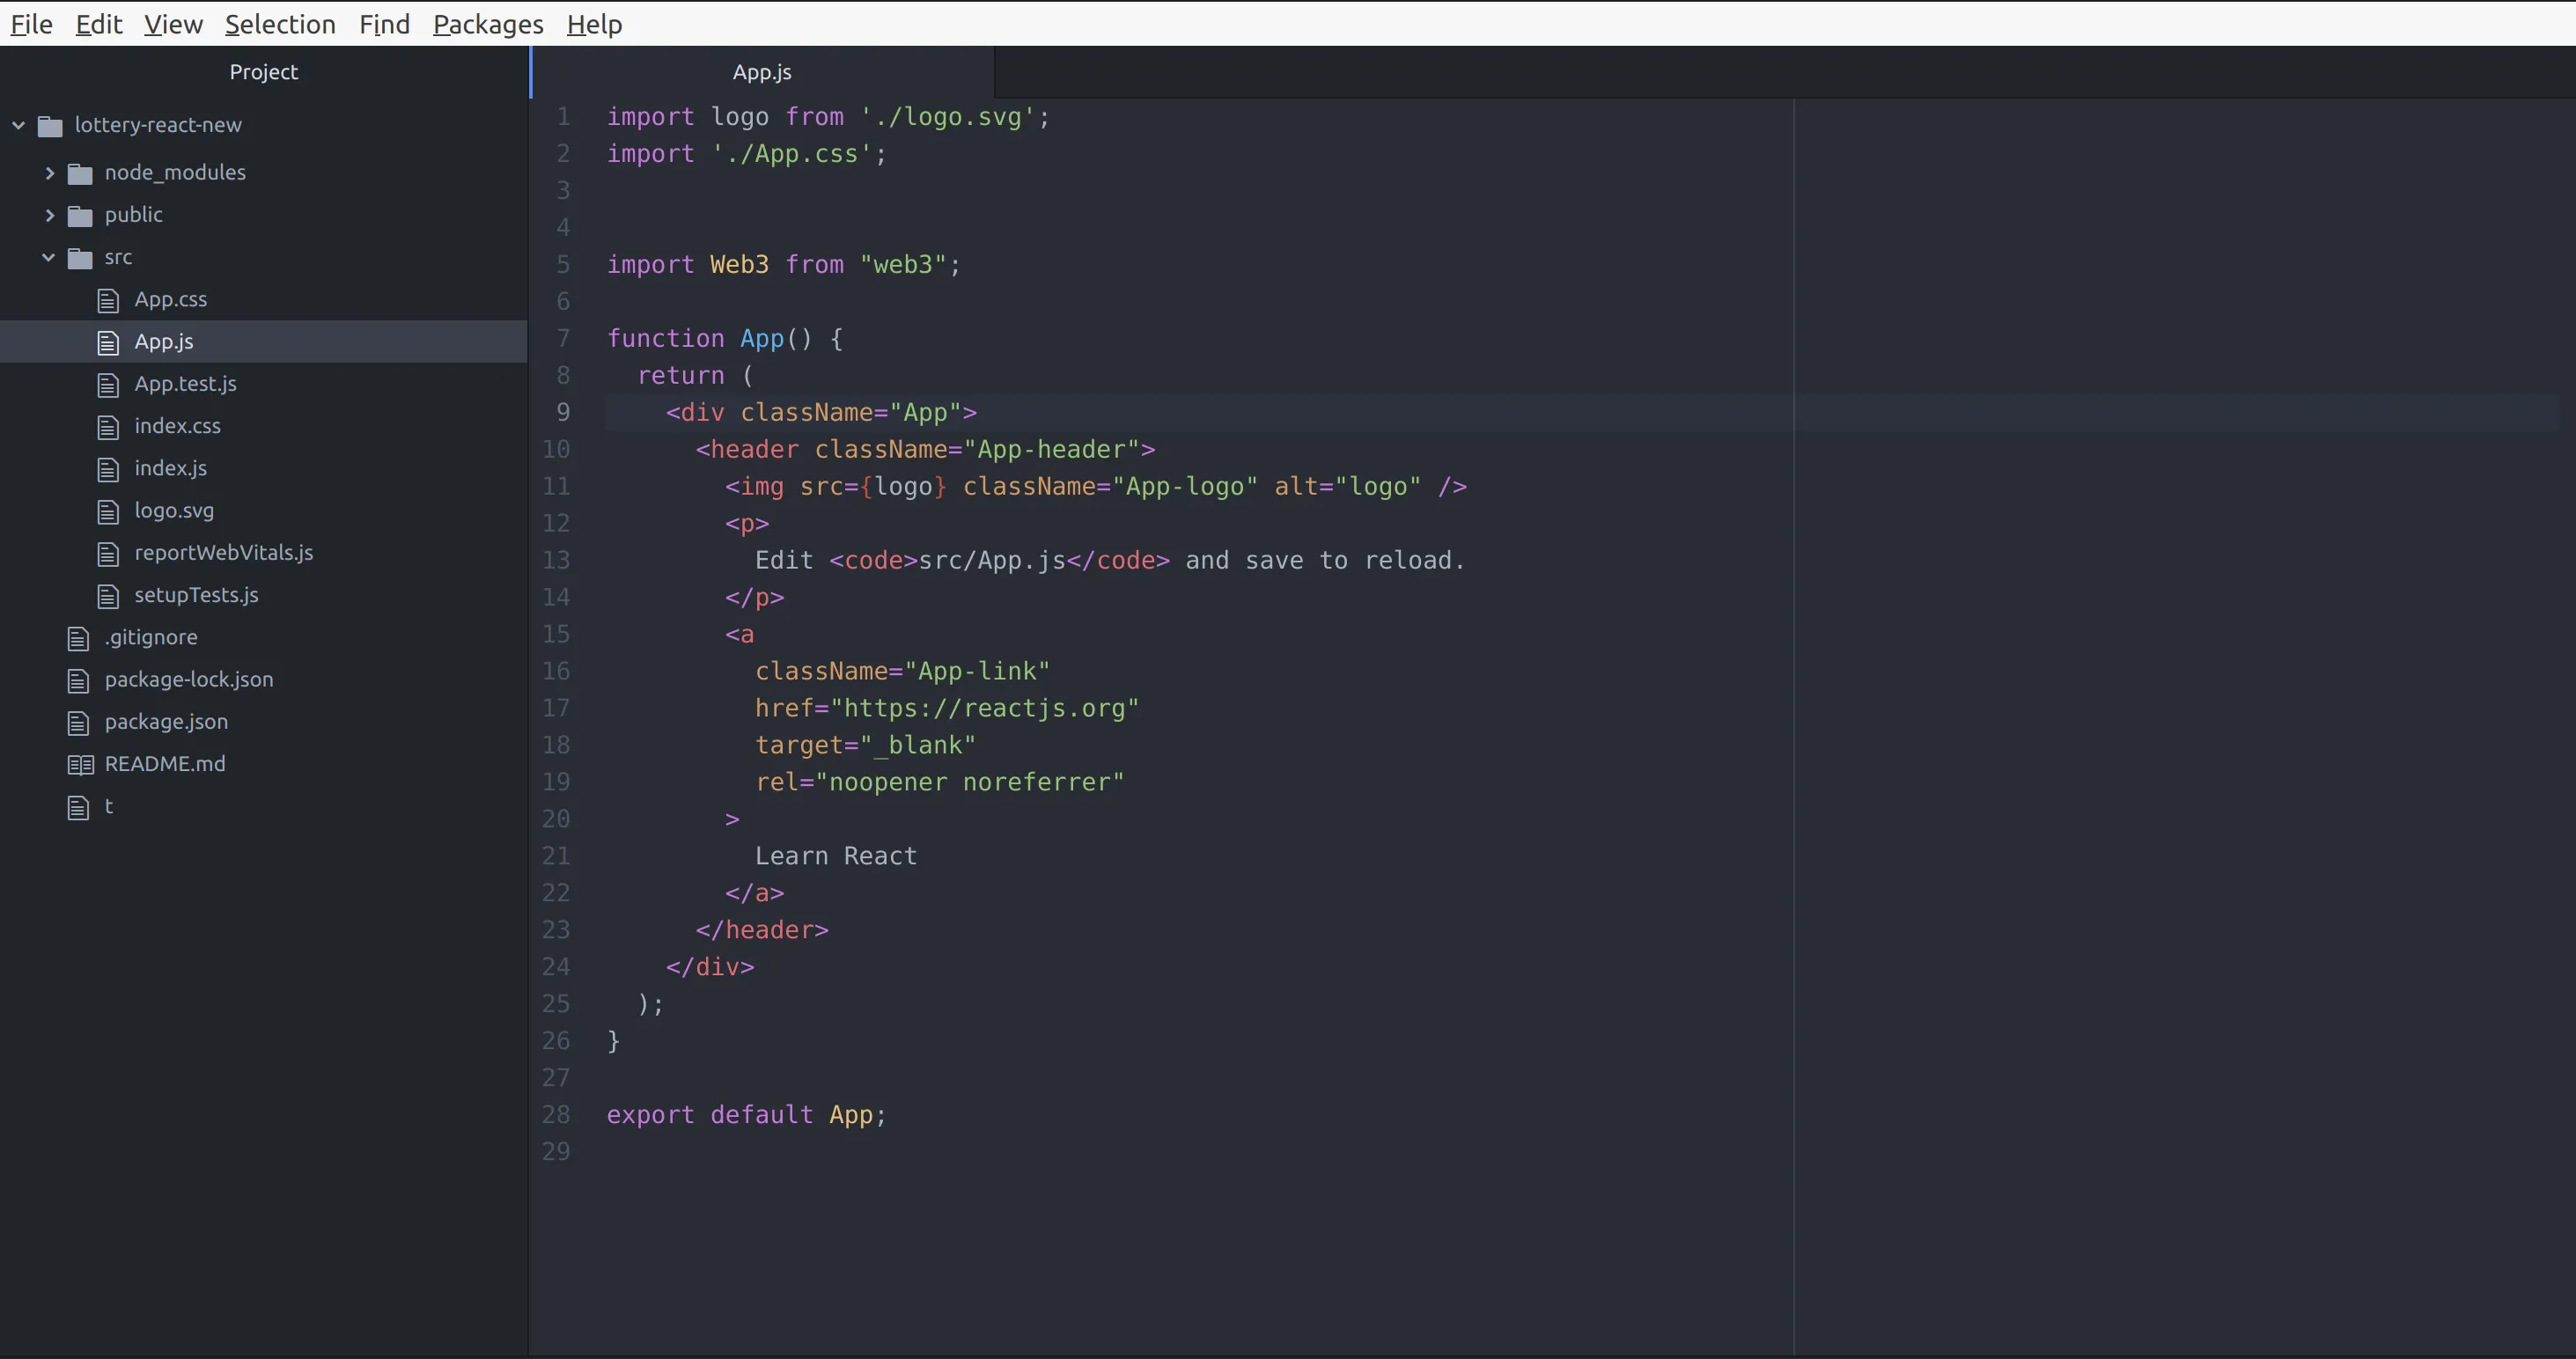Switch to the App.js editor tab

click(762, 72)
